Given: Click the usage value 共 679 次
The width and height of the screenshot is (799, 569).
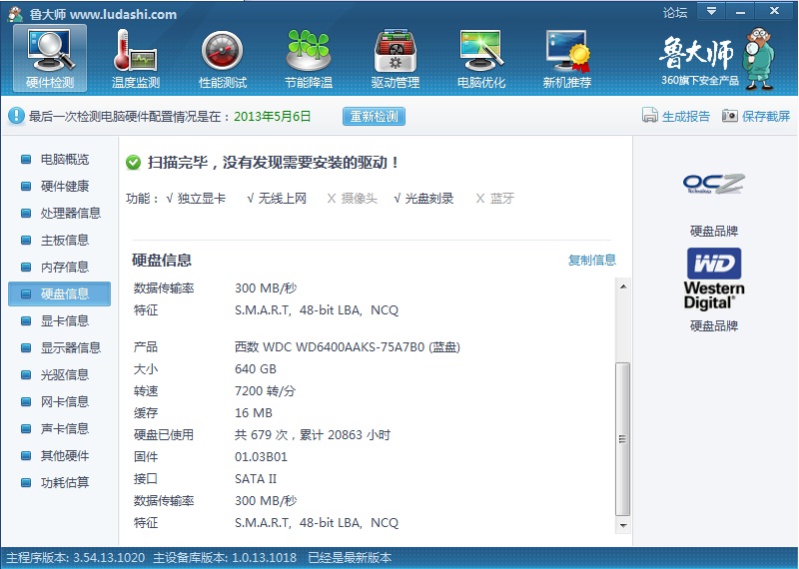Looking at the screenshot, I should [262, 435].
